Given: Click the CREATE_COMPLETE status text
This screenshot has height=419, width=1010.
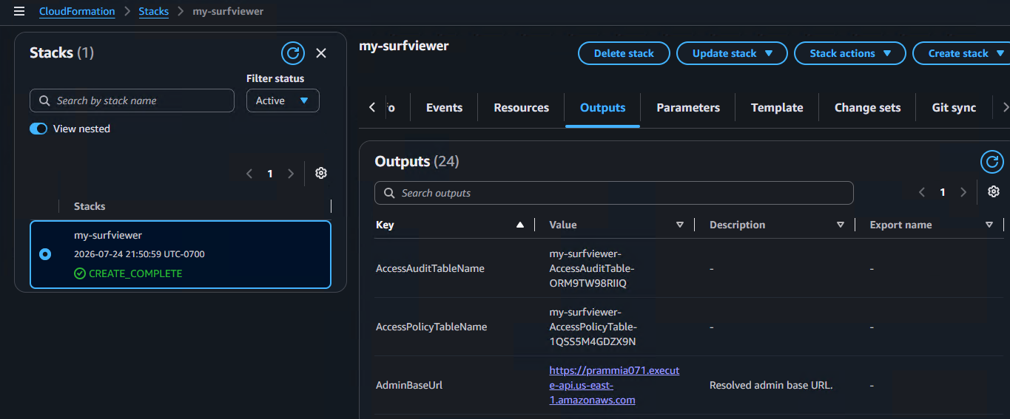Looking at the screenshot, I should [x=135, y=273].
